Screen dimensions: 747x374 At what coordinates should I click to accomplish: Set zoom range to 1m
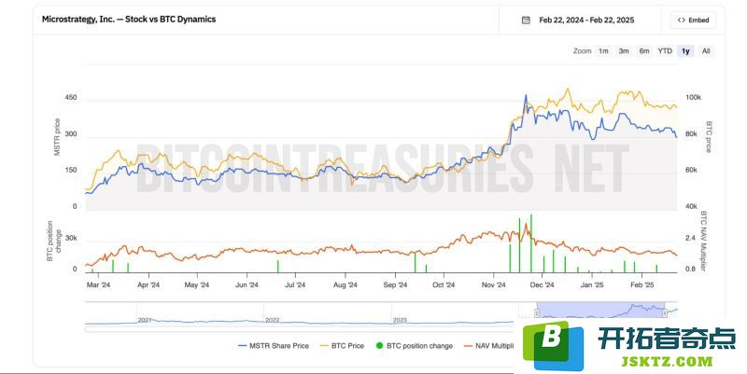coord(603,51)
